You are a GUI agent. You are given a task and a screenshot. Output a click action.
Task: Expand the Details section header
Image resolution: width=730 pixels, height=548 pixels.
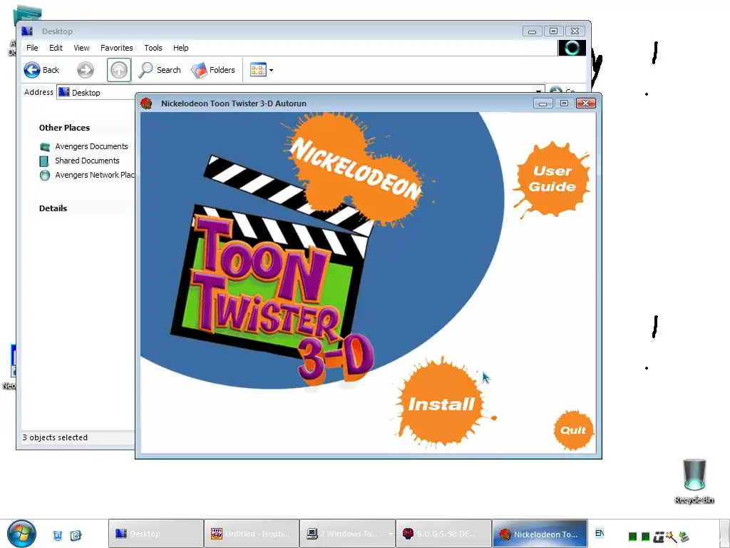(53, 208)
